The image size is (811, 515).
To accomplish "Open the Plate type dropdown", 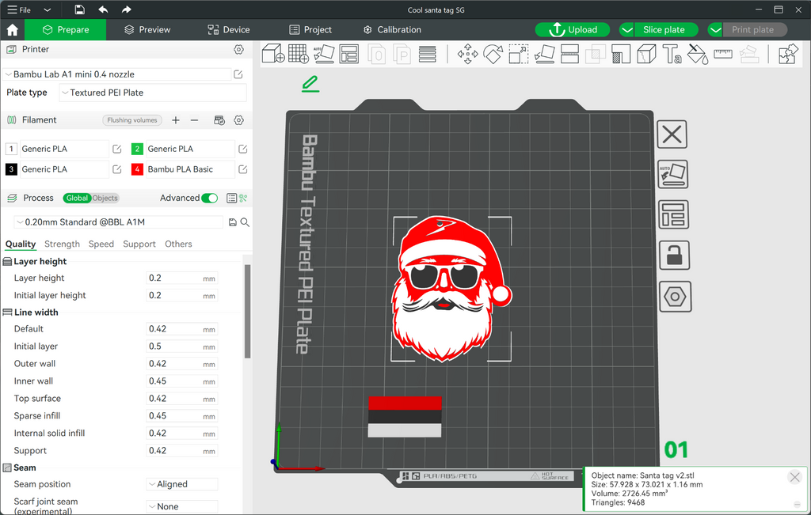I will click(x=153, y=93).
